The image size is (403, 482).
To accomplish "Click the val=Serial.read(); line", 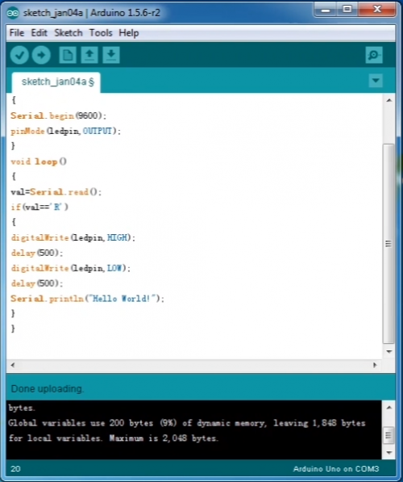I will point(56,192).
